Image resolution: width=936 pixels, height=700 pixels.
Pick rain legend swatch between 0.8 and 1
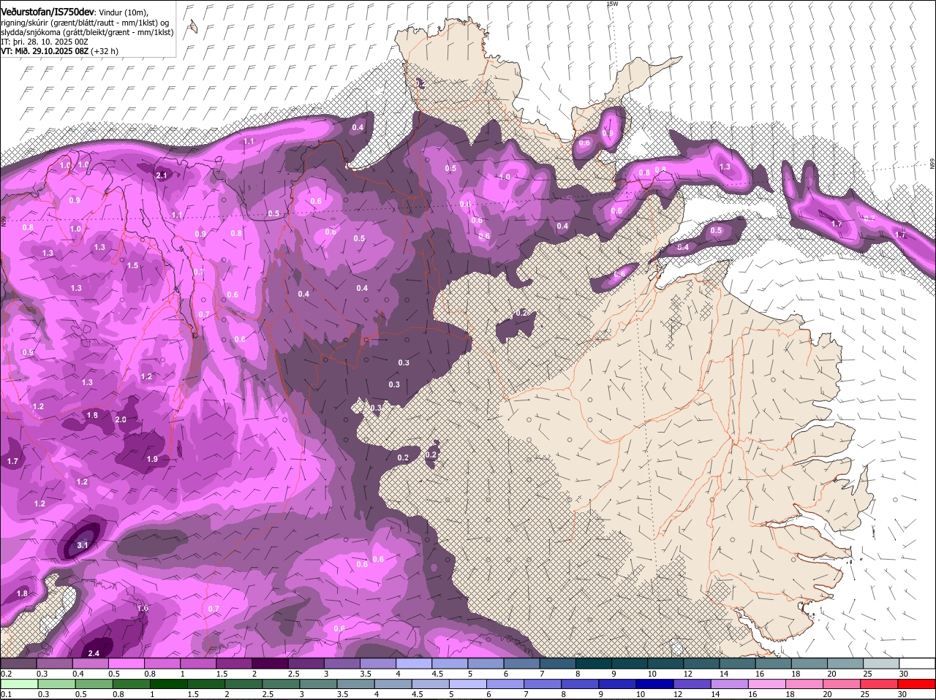pyautogui.click(x=132, y=684)
